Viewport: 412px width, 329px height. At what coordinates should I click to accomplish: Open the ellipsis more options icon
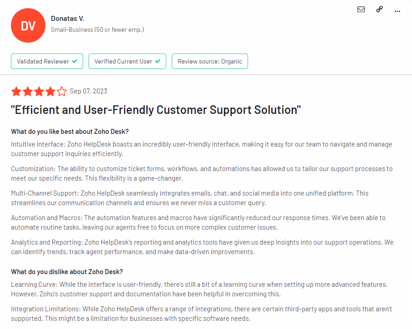click(397, 10)
